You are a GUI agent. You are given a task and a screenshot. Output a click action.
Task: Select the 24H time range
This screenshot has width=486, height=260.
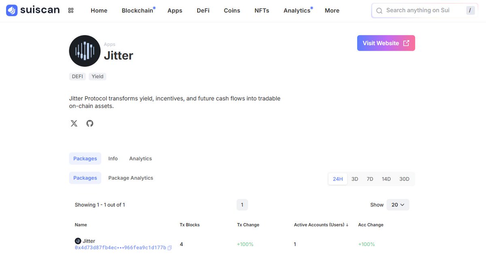(338, 179)
